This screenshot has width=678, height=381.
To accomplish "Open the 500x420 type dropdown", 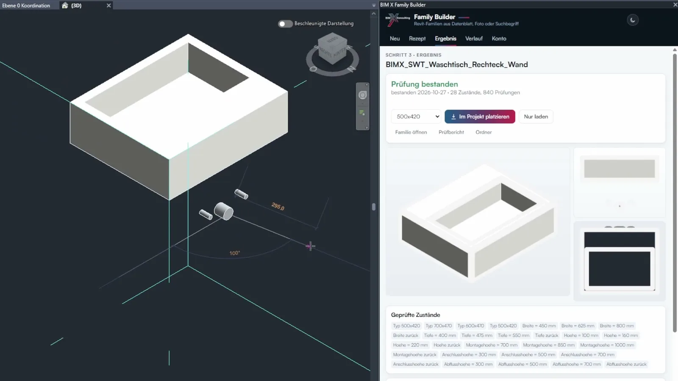I will (416, 116).
